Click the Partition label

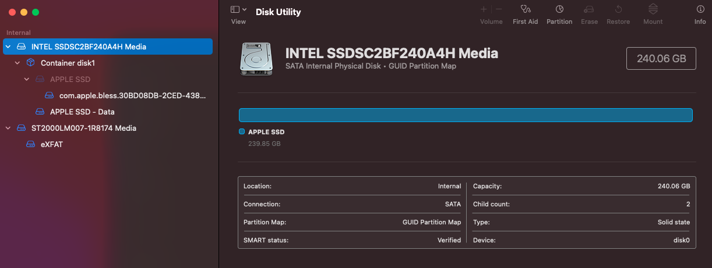[559, 22]
